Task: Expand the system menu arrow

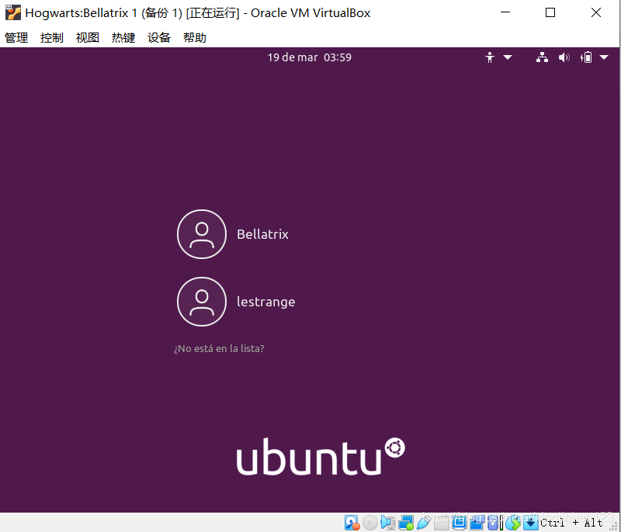Action: click(x=604, y=57)
